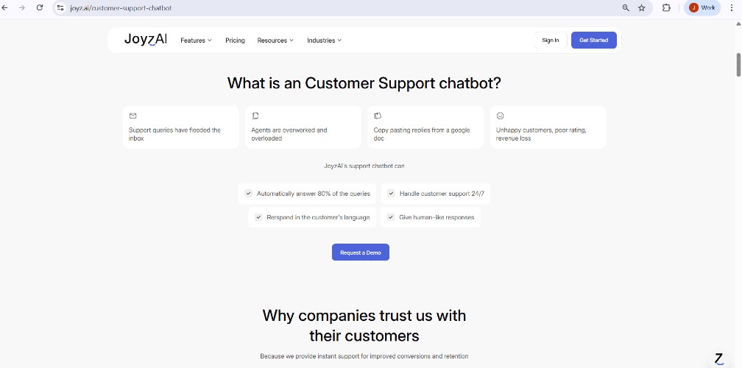Click the JoyzAI logo
742x368 pixels.
coord(146,40)
